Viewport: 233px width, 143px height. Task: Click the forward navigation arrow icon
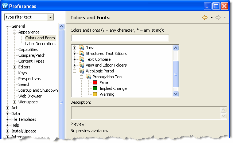[x=218, y=17]
